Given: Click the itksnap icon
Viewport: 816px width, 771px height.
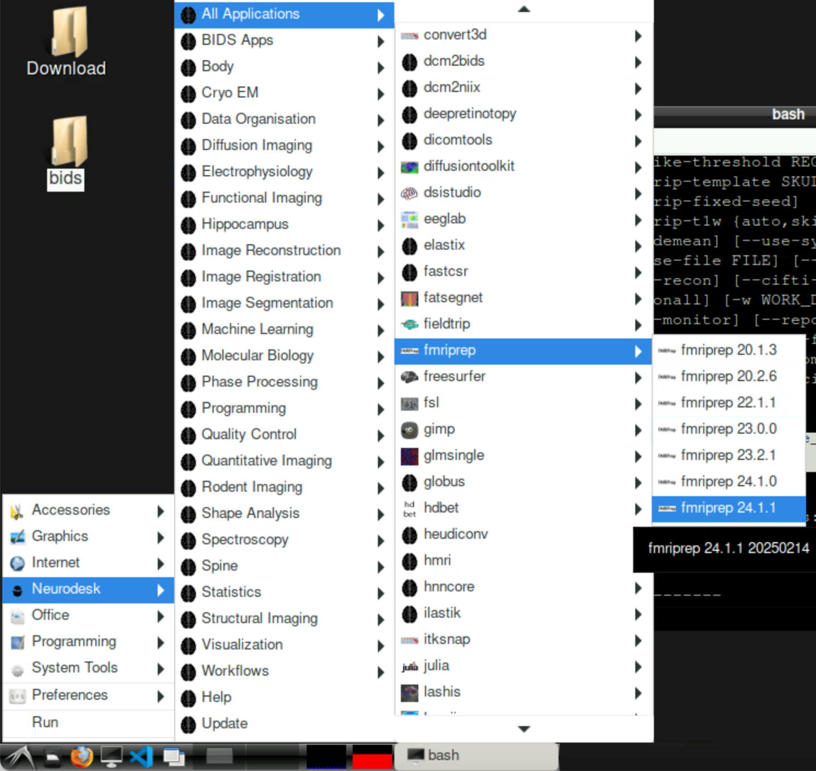Looking at the screenshot, I should pyautogui.click(x=410, y=640).
